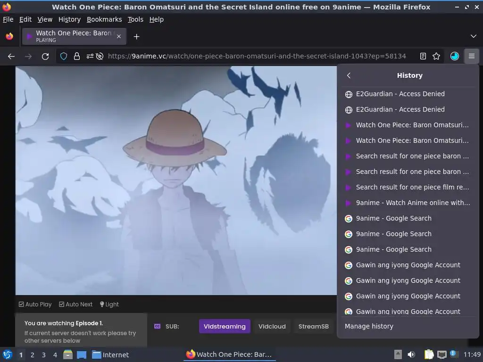Open third Gawin ang iyong Google Account entry
The width and height of the screenshot is (483, 362).
[x=408, y=296]
